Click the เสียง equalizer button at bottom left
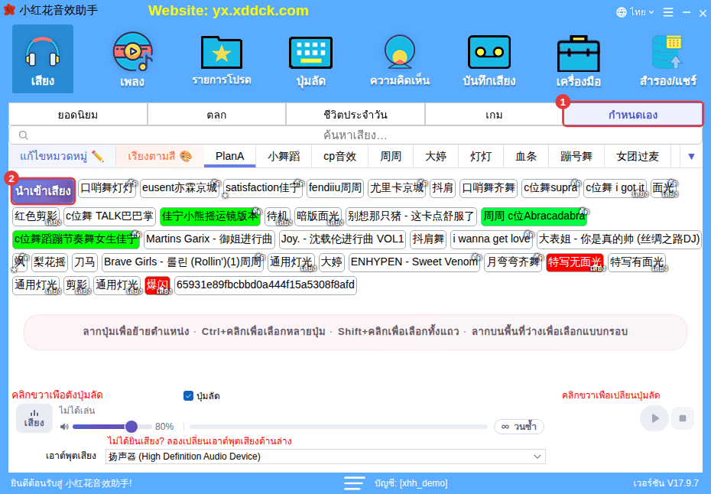 34,418
